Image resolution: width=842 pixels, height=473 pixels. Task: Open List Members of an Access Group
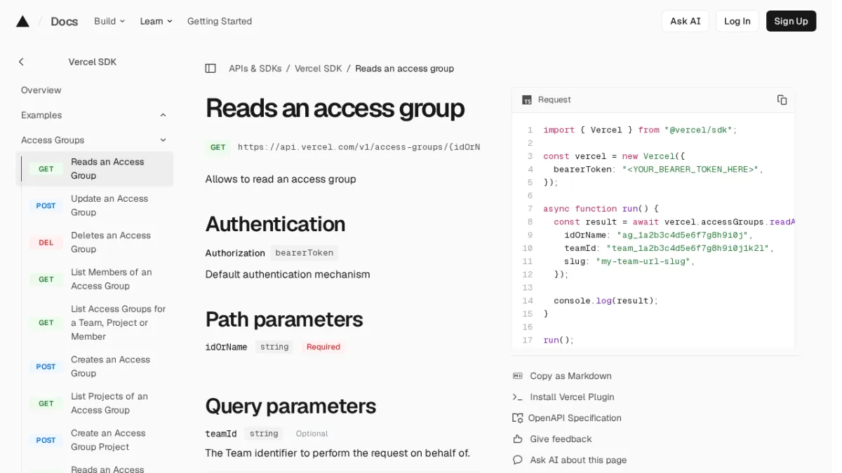112,279
